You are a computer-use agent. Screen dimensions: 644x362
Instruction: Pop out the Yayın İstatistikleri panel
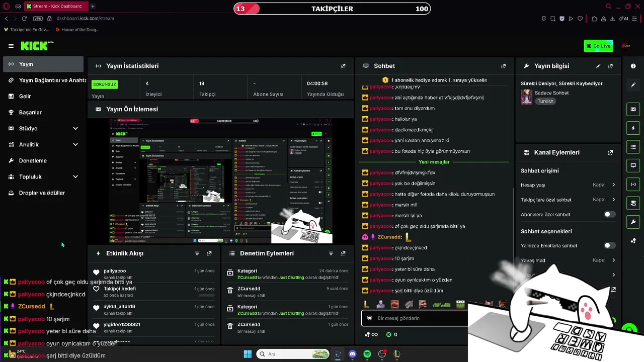pyautogui.click(x=343, y=66)
